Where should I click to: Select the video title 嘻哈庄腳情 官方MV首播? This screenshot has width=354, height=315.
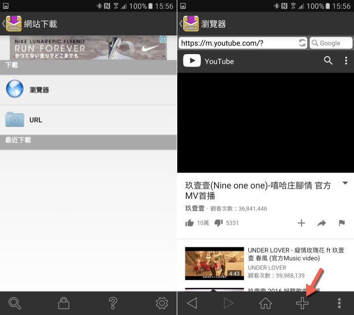point(258,191)
